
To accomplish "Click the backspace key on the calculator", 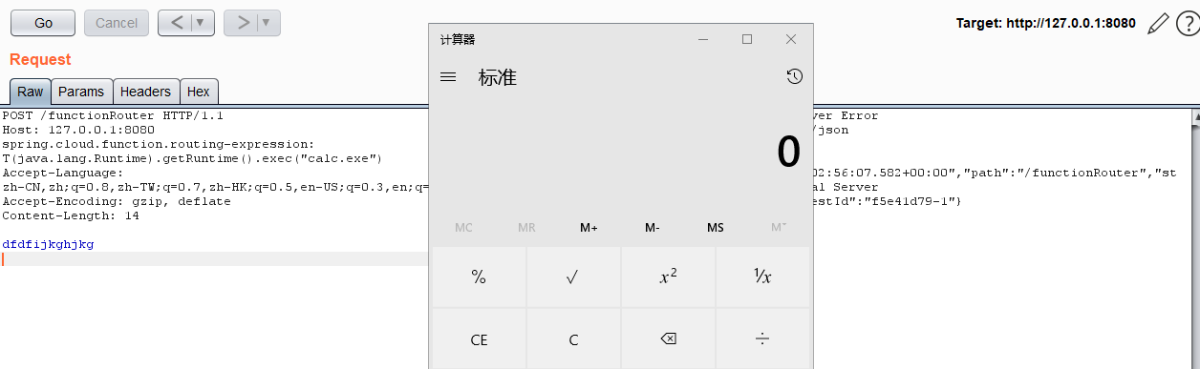I will 668,338.
